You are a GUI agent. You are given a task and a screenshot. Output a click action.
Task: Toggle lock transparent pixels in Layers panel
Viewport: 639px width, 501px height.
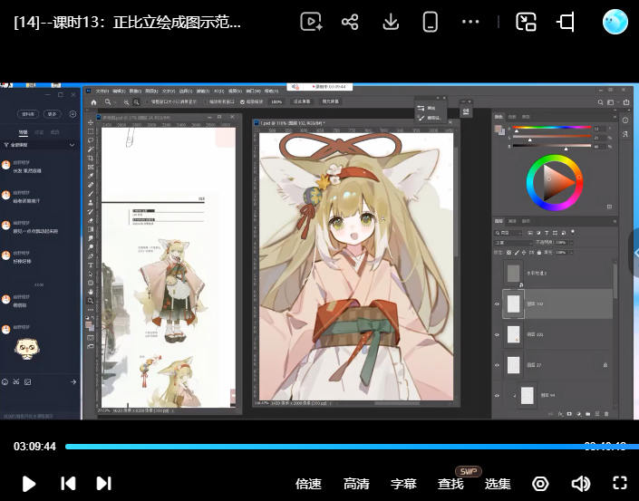pos(508,253)
